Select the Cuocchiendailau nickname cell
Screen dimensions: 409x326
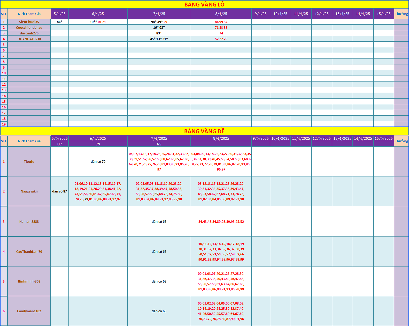(x=29, y=27)
